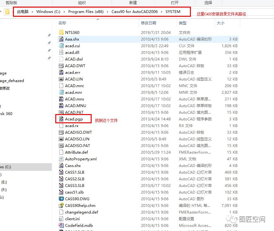Click the AutoProperty.xml file icon
The image size is (274, 231).
[61, 159]
